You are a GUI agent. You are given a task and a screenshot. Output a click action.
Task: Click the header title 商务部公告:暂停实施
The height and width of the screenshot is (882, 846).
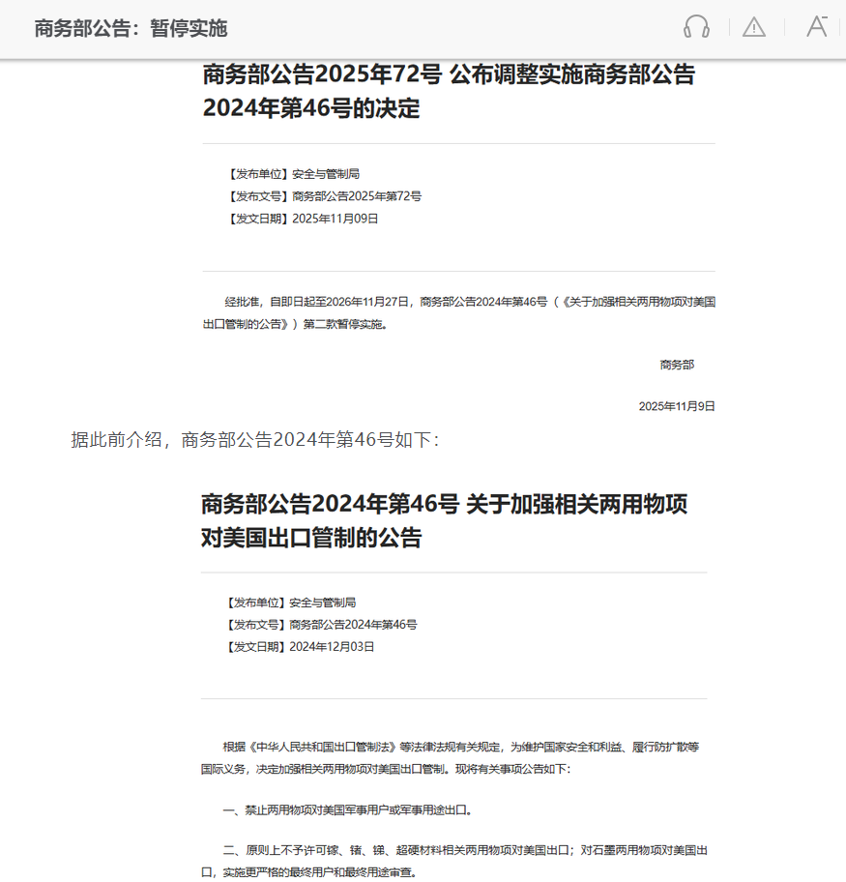(x=131, y=28)
